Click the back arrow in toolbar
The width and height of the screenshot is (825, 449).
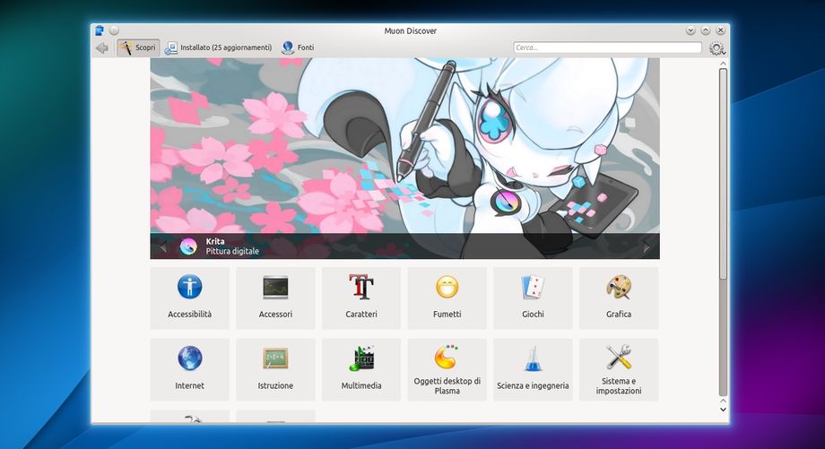(102, 47)
